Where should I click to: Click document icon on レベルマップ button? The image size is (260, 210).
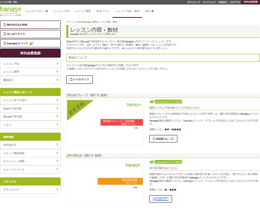click(x=71, y=79)
